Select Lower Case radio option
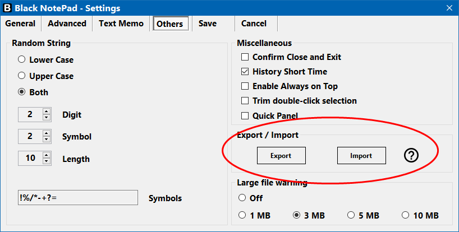The image size is (459, 232). pyautogui.click(x=45, y=60)
